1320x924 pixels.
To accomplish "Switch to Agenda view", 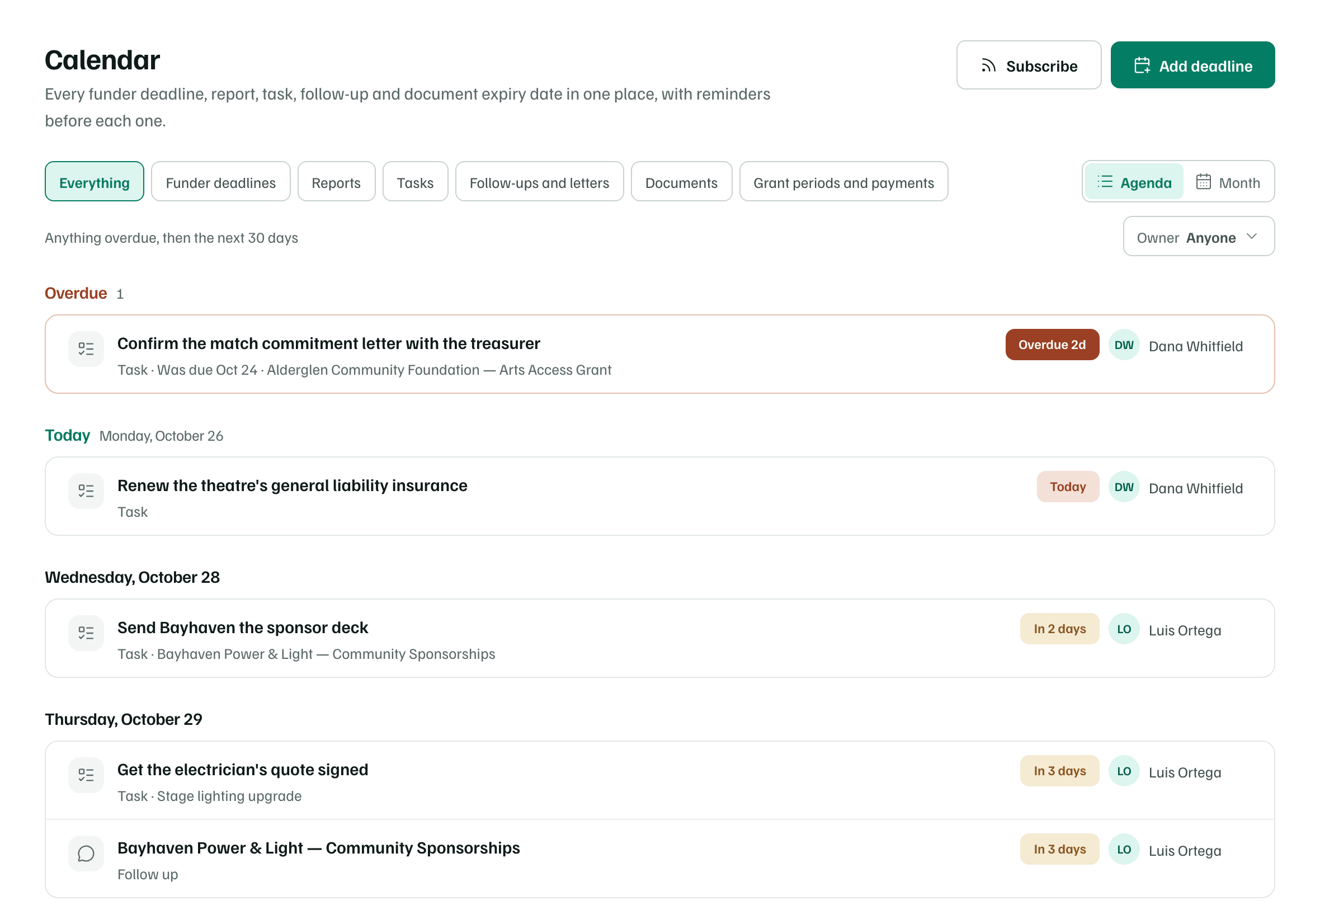I will click(x=1134, y=182).
